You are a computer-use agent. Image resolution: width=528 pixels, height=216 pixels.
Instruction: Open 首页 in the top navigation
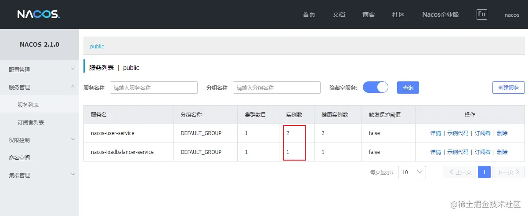click(309, 15)
